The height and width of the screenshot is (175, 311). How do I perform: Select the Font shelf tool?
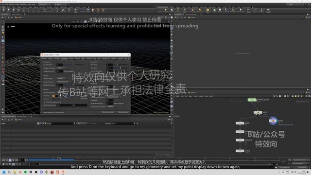[x=69, y=10]
